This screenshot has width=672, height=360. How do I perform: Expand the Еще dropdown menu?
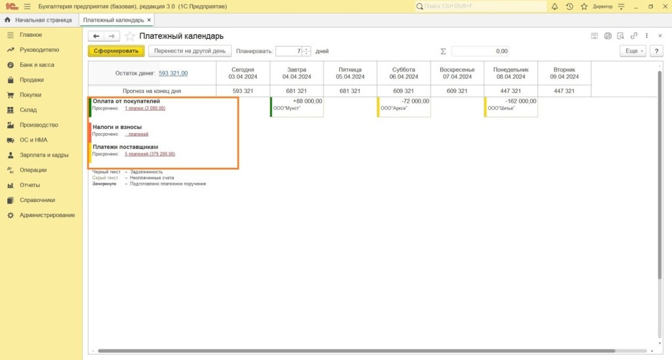632,51
